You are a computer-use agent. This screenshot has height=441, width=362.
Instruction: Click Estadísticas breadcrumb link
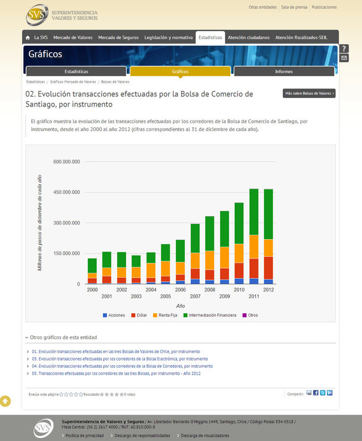click(x=36, y=82)
